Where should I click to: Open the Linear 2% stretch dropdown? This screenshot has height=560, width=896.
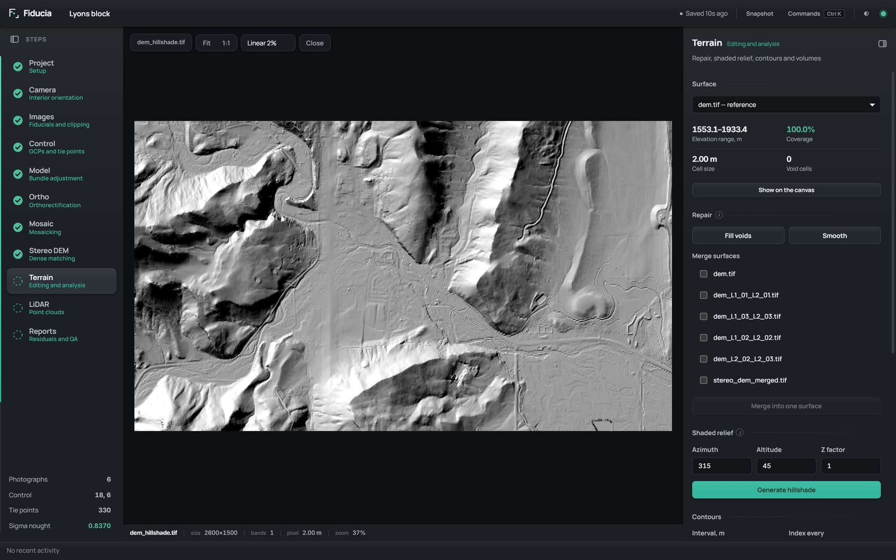point(268,43)
